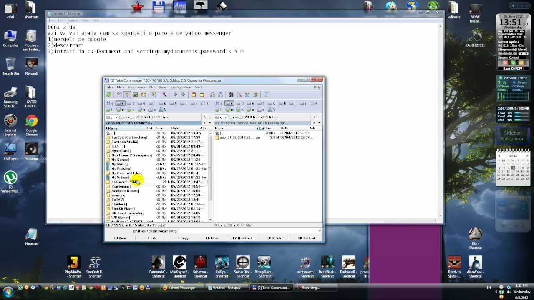Image resolution: width=534 pixels, height=300 pixels.
Task: Select drive a in left panel drive bar
Action: (x=109, y=103)
